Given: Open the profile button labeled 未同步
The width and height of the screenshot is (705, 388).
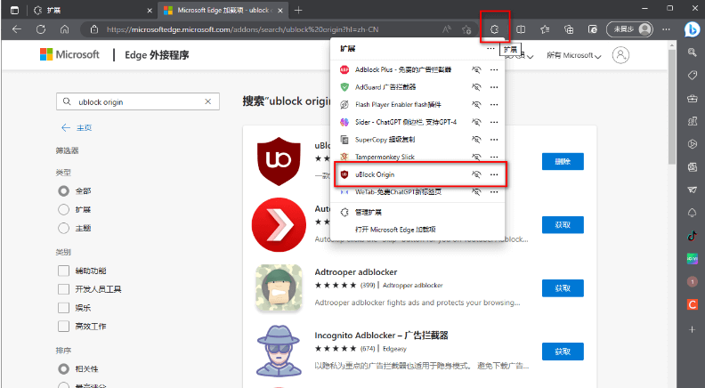Looking at the screenshot, I should pos(629,29).
